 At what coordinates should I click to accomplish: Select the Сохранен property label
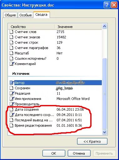coord(22,88)
